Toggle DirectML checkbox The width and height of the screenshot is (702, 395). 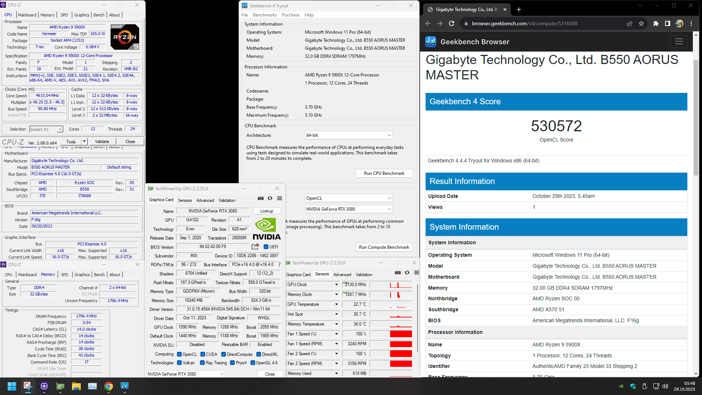pos(258,354)
